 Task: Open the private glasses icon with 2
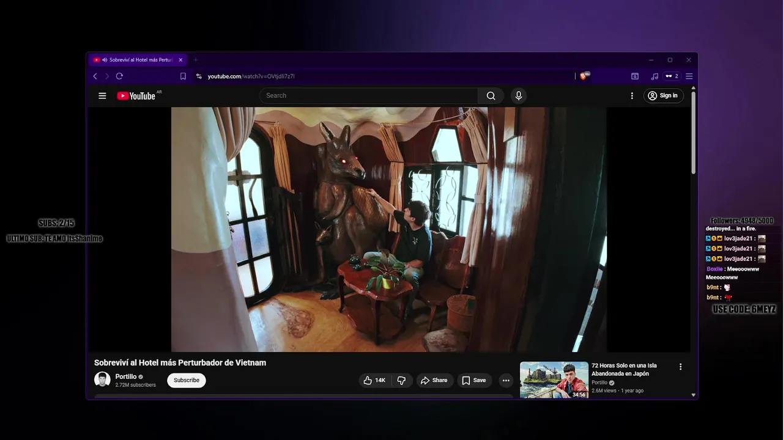pos(672,76)
